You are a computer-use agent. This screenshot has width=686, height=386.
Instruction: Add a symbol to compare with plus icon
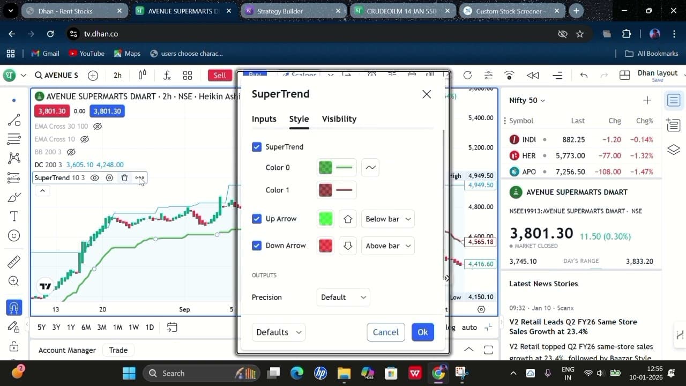click(x=93, y=75)
